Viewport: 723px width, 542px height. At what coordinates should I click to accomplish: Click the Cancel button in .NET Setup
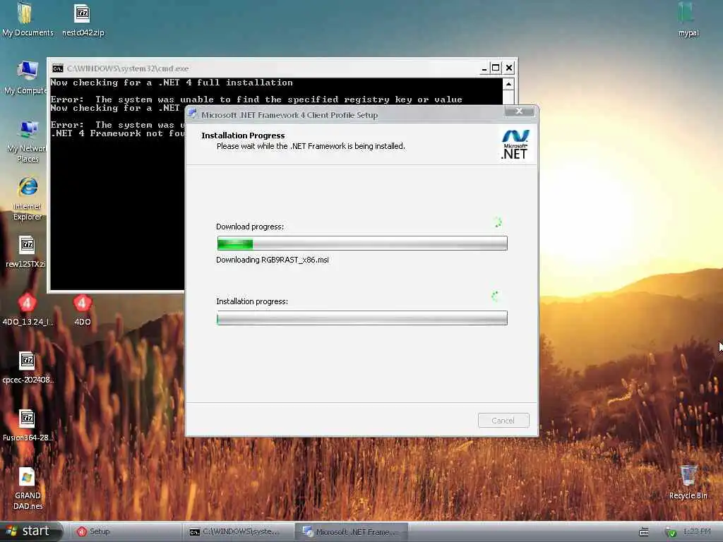point(503,421)
